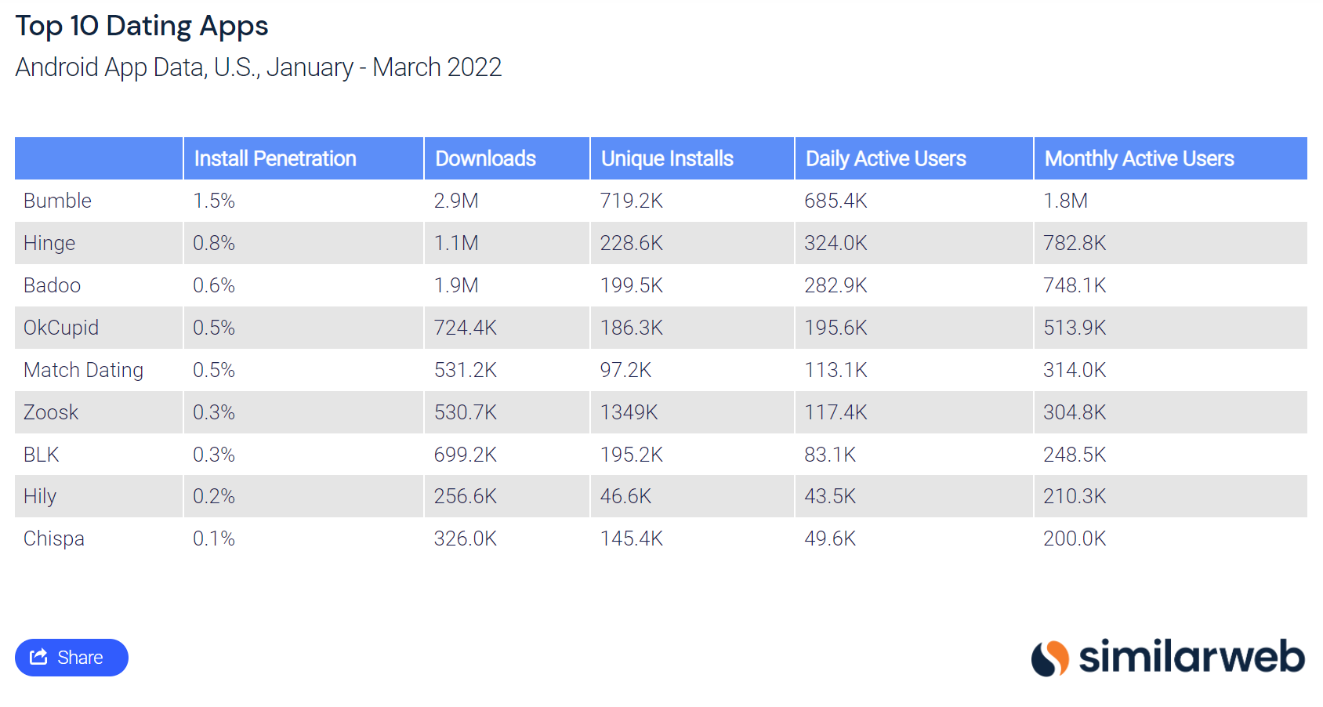The image size is (1323, 707).
Task: Click BLK's 248.5K monthly active users
Action: pyautogui.click(x=1075, y=455)
